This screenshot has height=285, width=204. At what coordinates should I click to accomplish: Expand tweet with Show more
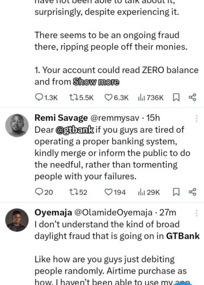click(96, 82)
